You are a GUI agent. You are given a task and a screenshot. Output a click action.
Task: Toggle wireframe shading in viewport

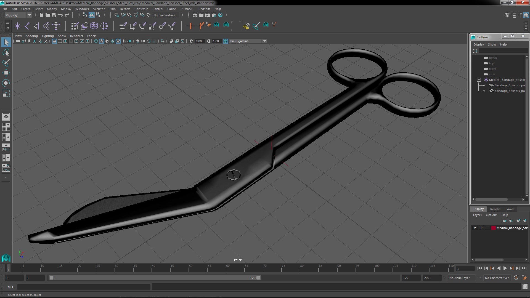[96, 41]
